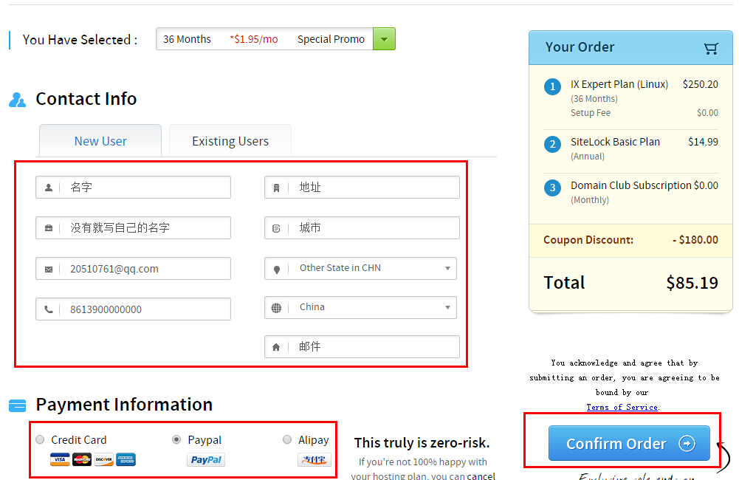Click the Payment Information card icon
This screenshot has height=480, width=739.
pyautogui.click(x=17, y=405)
